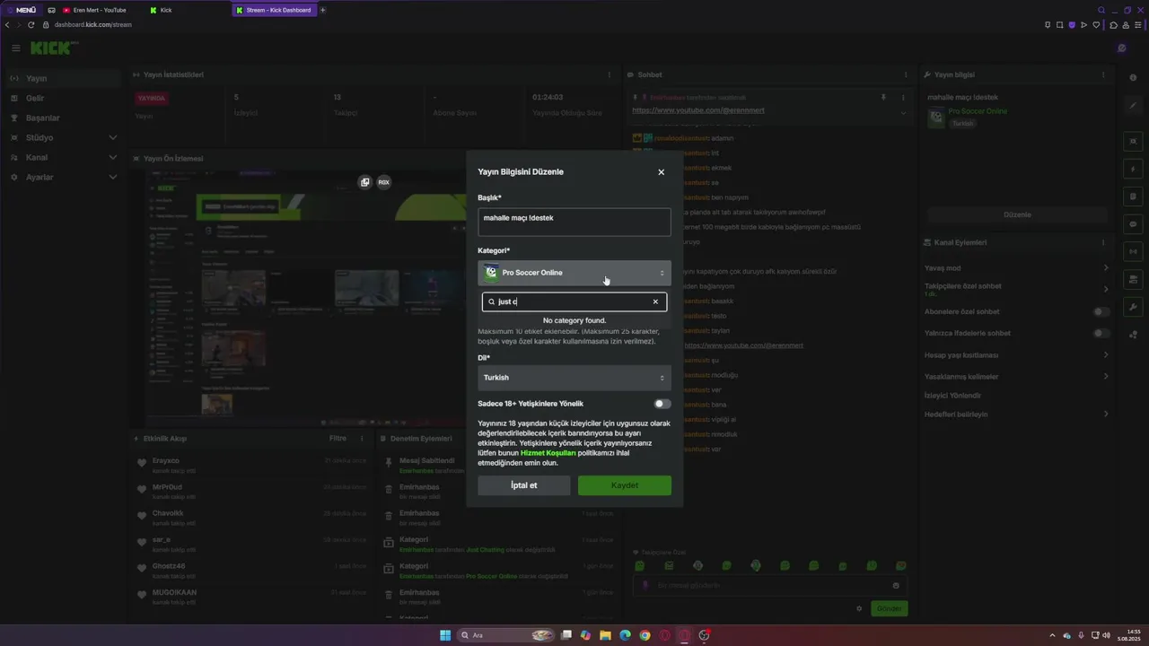This screenshot has height=646, width=1149.
Task: Clear the category search field
Action: pyautogui.click(x=655, y=301)
